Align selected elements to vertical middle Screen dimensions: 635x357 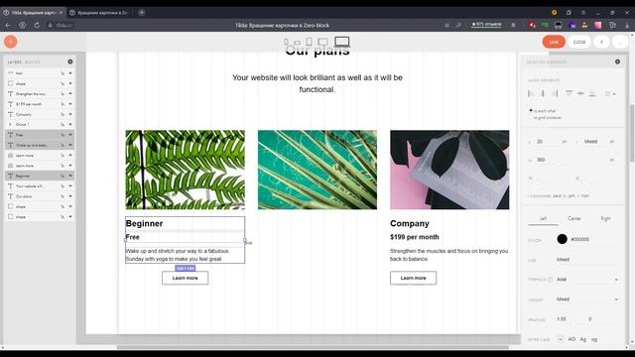coord(580,93)
